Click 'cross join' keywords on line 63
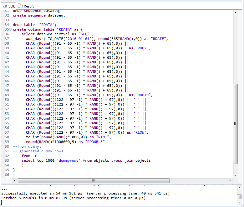Image resolution: width=244 pixels, height=207 pixels. point(122,160)
